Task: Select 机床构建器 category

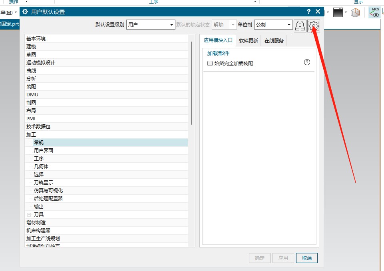Action: [106, 231]
